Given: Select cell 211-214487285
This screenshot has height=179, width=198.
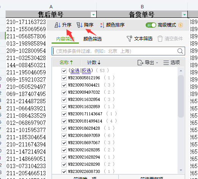Looking at the screenshot, I should pos(26,101).
